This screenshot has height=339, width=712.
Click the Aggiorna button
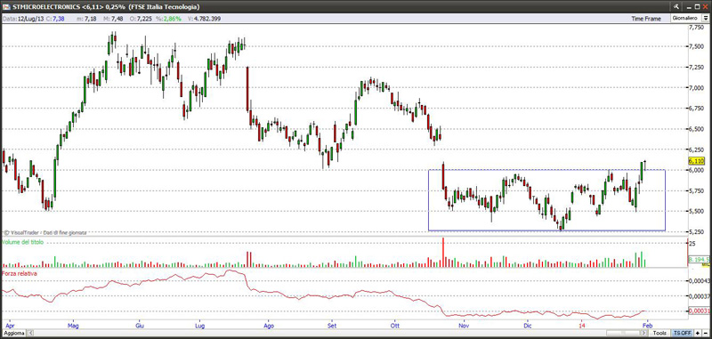pos(13,333)
